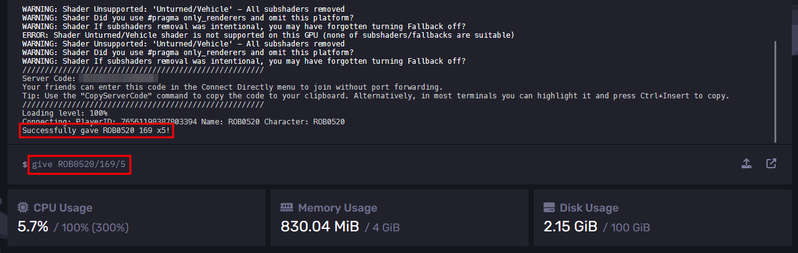798x253 pixels.
Task: Click the console's vertical scrollbar
Action: coord(775,92)
